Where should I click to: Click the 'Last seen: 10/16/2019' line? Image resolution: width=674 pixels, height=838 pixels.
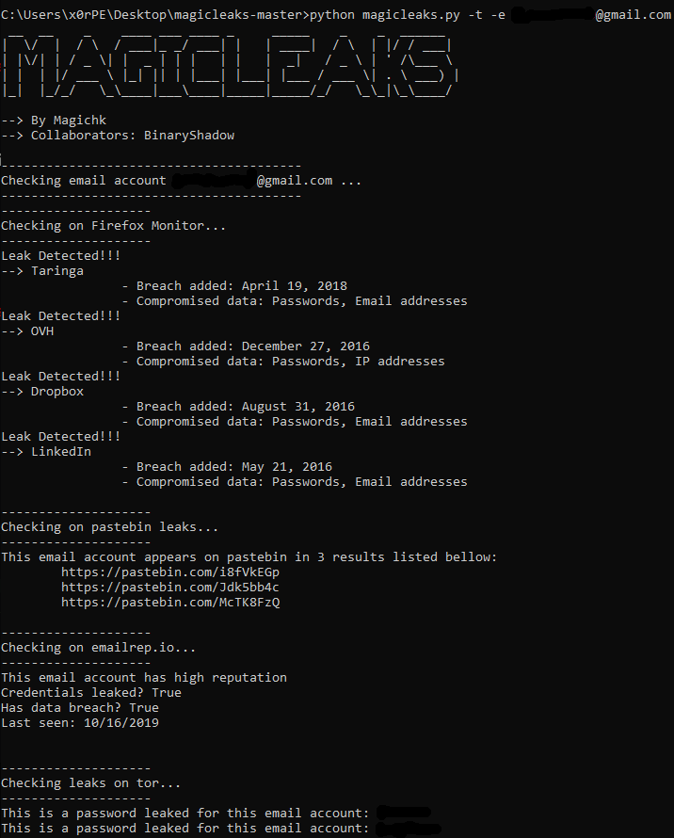click(80, 722)
